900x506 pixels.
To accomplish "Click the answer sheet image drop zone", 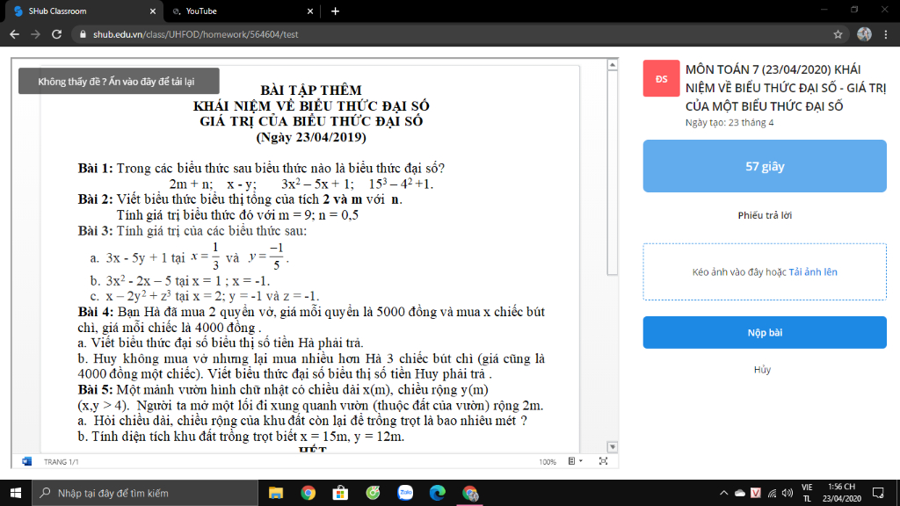I will click(x=765, y=272).
